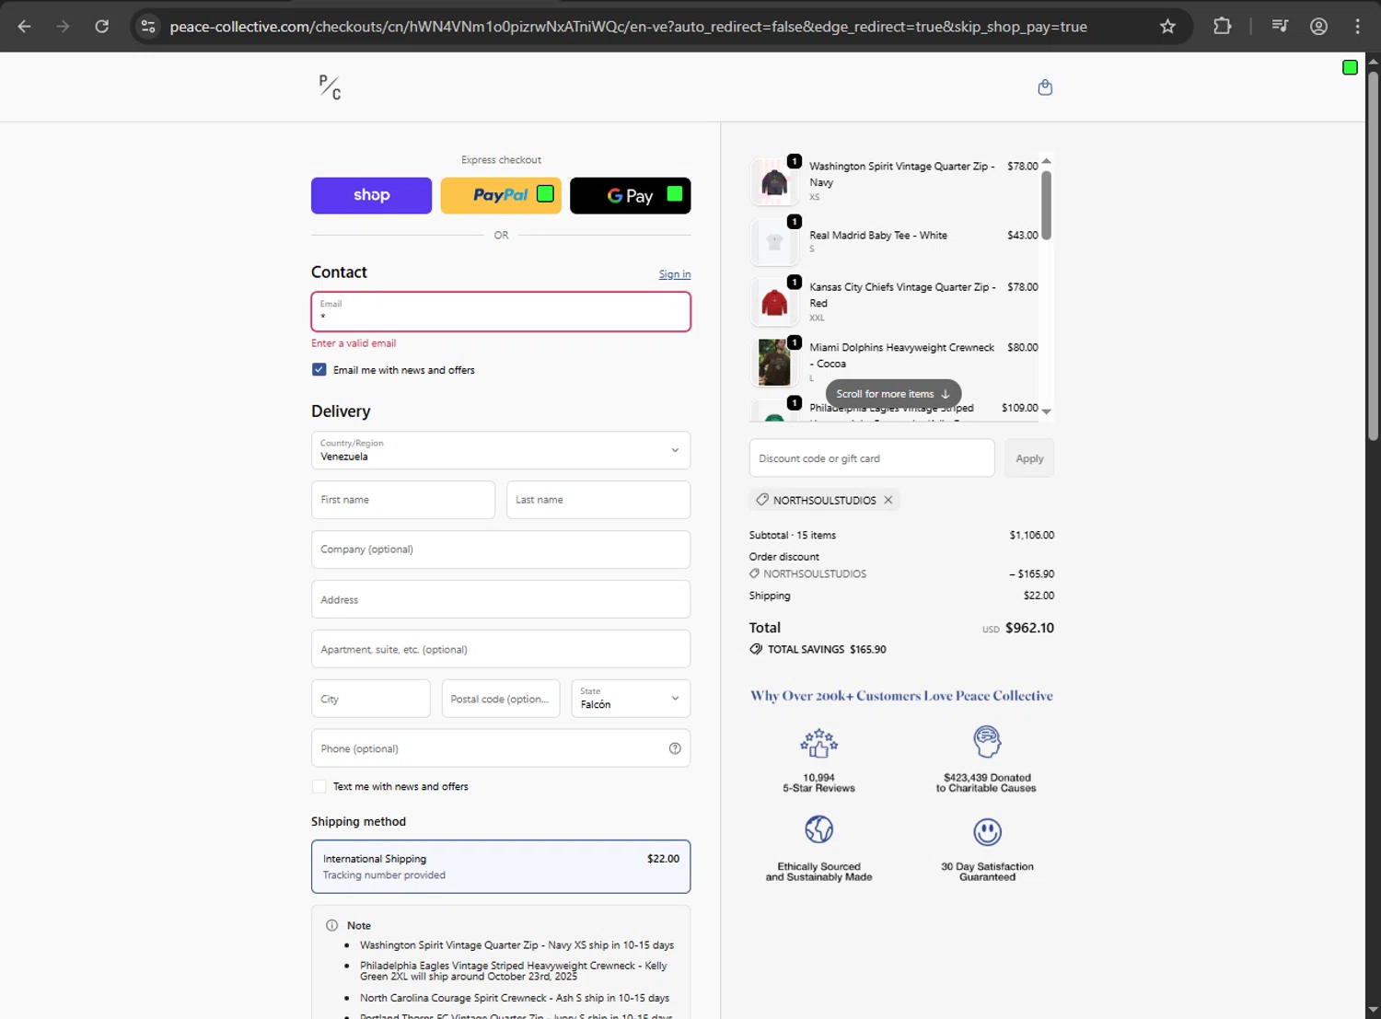Click Apartment, suite, etc. field

point(501,649)
